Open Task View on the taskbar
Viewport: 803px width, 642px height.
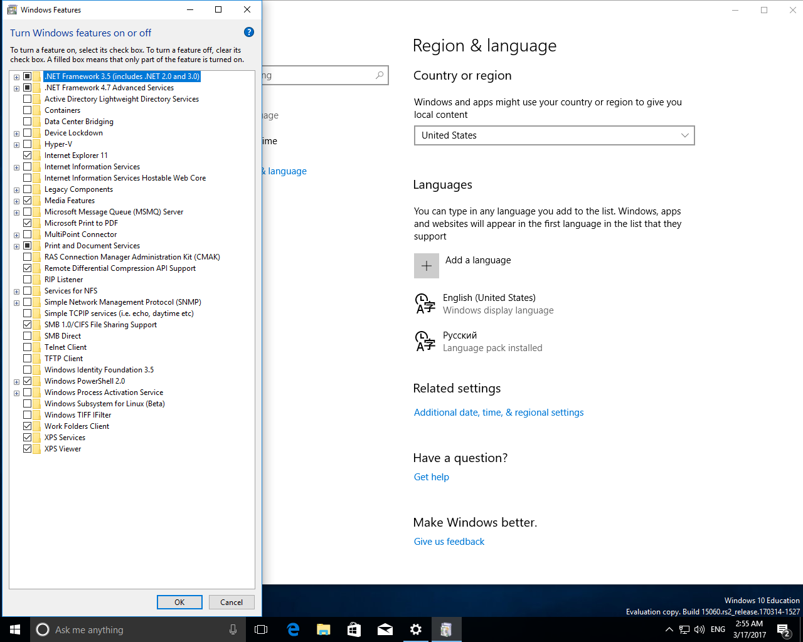261,629
